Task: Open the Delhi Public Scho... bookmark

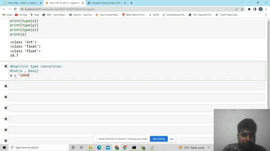Action: (227, 15)
